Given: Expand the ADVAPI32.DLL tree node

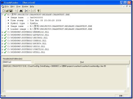Looking at the screenshot, I should point(2,35).
